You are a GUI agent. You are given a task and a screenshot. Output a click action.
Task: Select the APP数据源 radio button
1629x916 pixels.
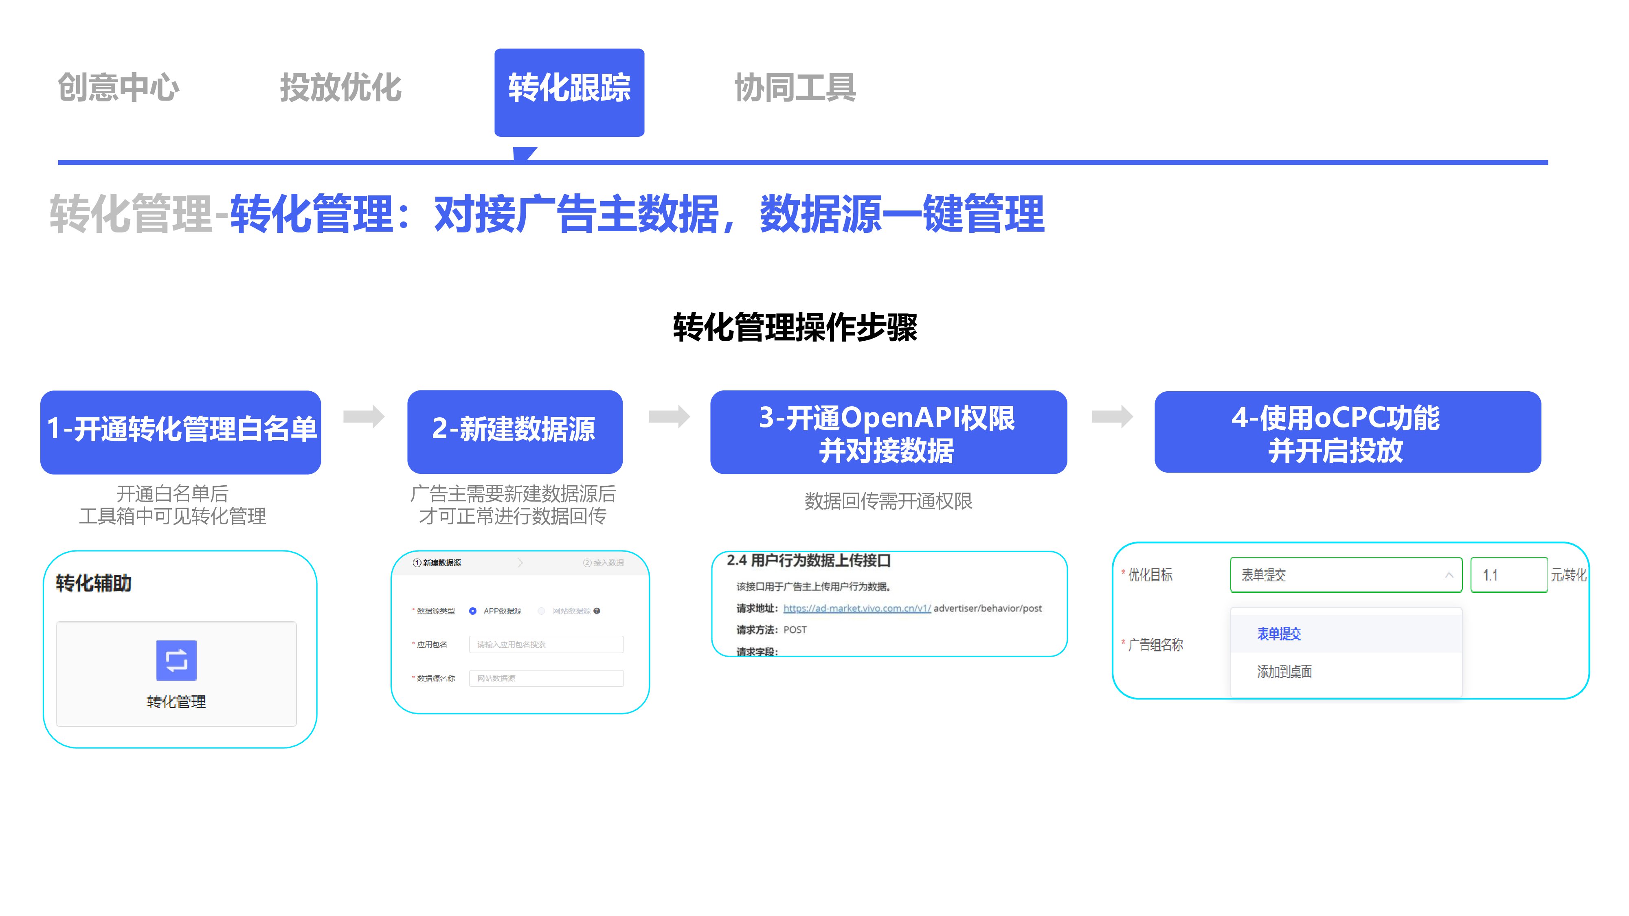[x=472, y=611]
